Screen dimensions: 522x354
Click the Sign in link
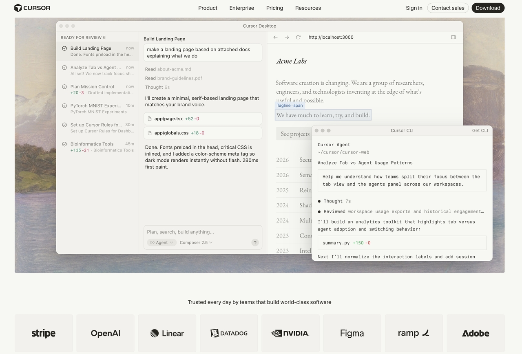pos(414,8)
